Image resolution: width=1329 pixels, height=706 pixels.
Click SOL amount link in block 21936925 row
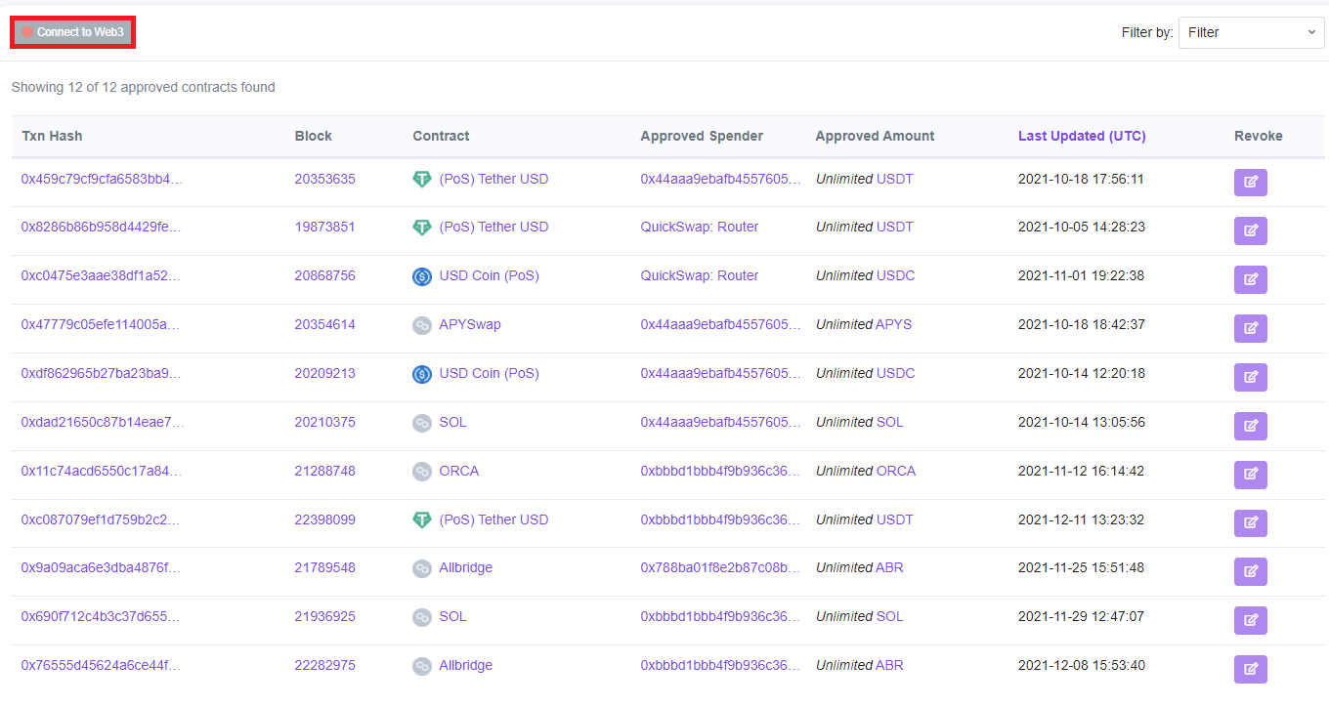coord(890,616)
